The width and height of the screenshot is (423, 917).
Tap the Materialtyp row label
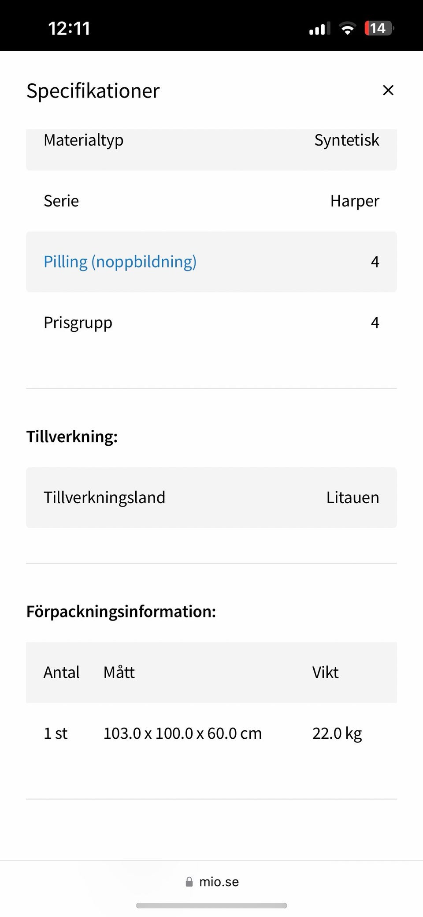click(83, 140)
